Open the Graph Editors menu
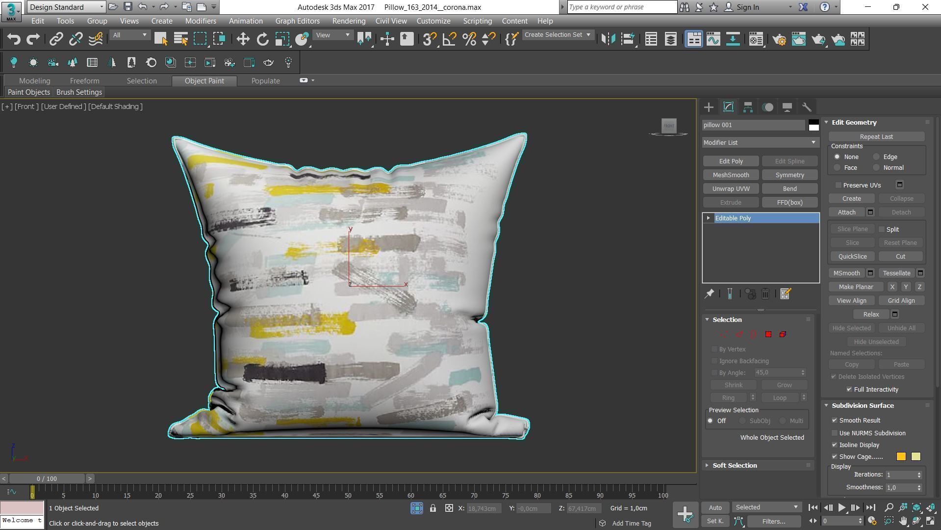Screen dimensions: 941x530 point(297,21)
